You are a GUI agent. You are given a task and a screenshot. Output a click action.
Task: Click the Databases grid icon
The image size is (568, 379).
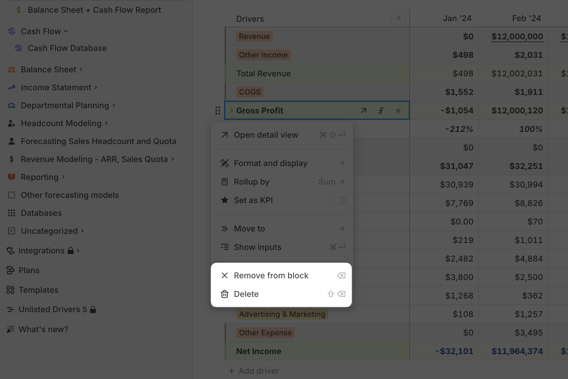click(x=11, y=213)
